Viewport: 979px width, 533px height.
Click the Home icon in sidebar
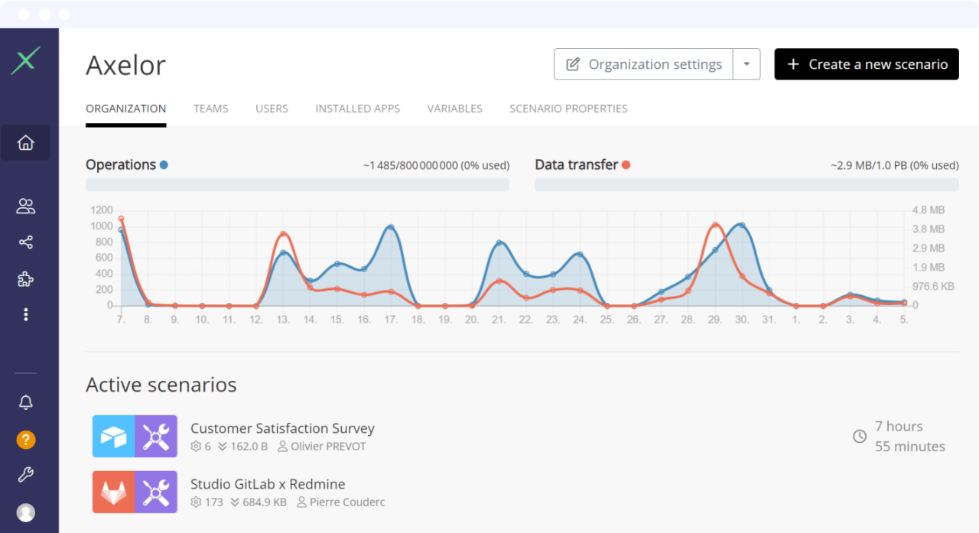[26, 143]
